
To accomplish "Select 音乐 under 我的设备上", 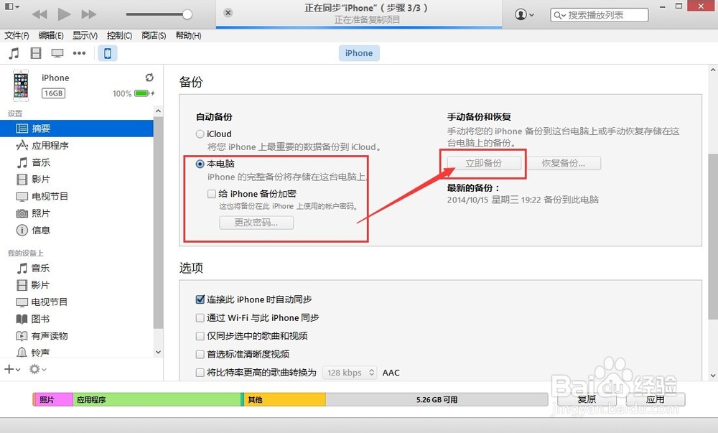I will point(77,269).
